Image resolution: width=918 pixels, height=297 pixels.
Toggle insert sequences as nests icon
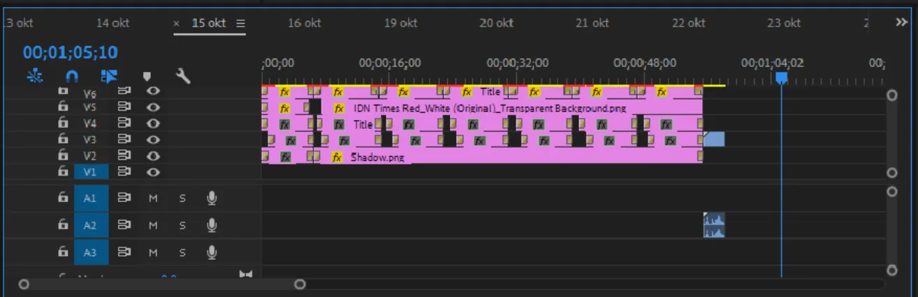(35, 75)
